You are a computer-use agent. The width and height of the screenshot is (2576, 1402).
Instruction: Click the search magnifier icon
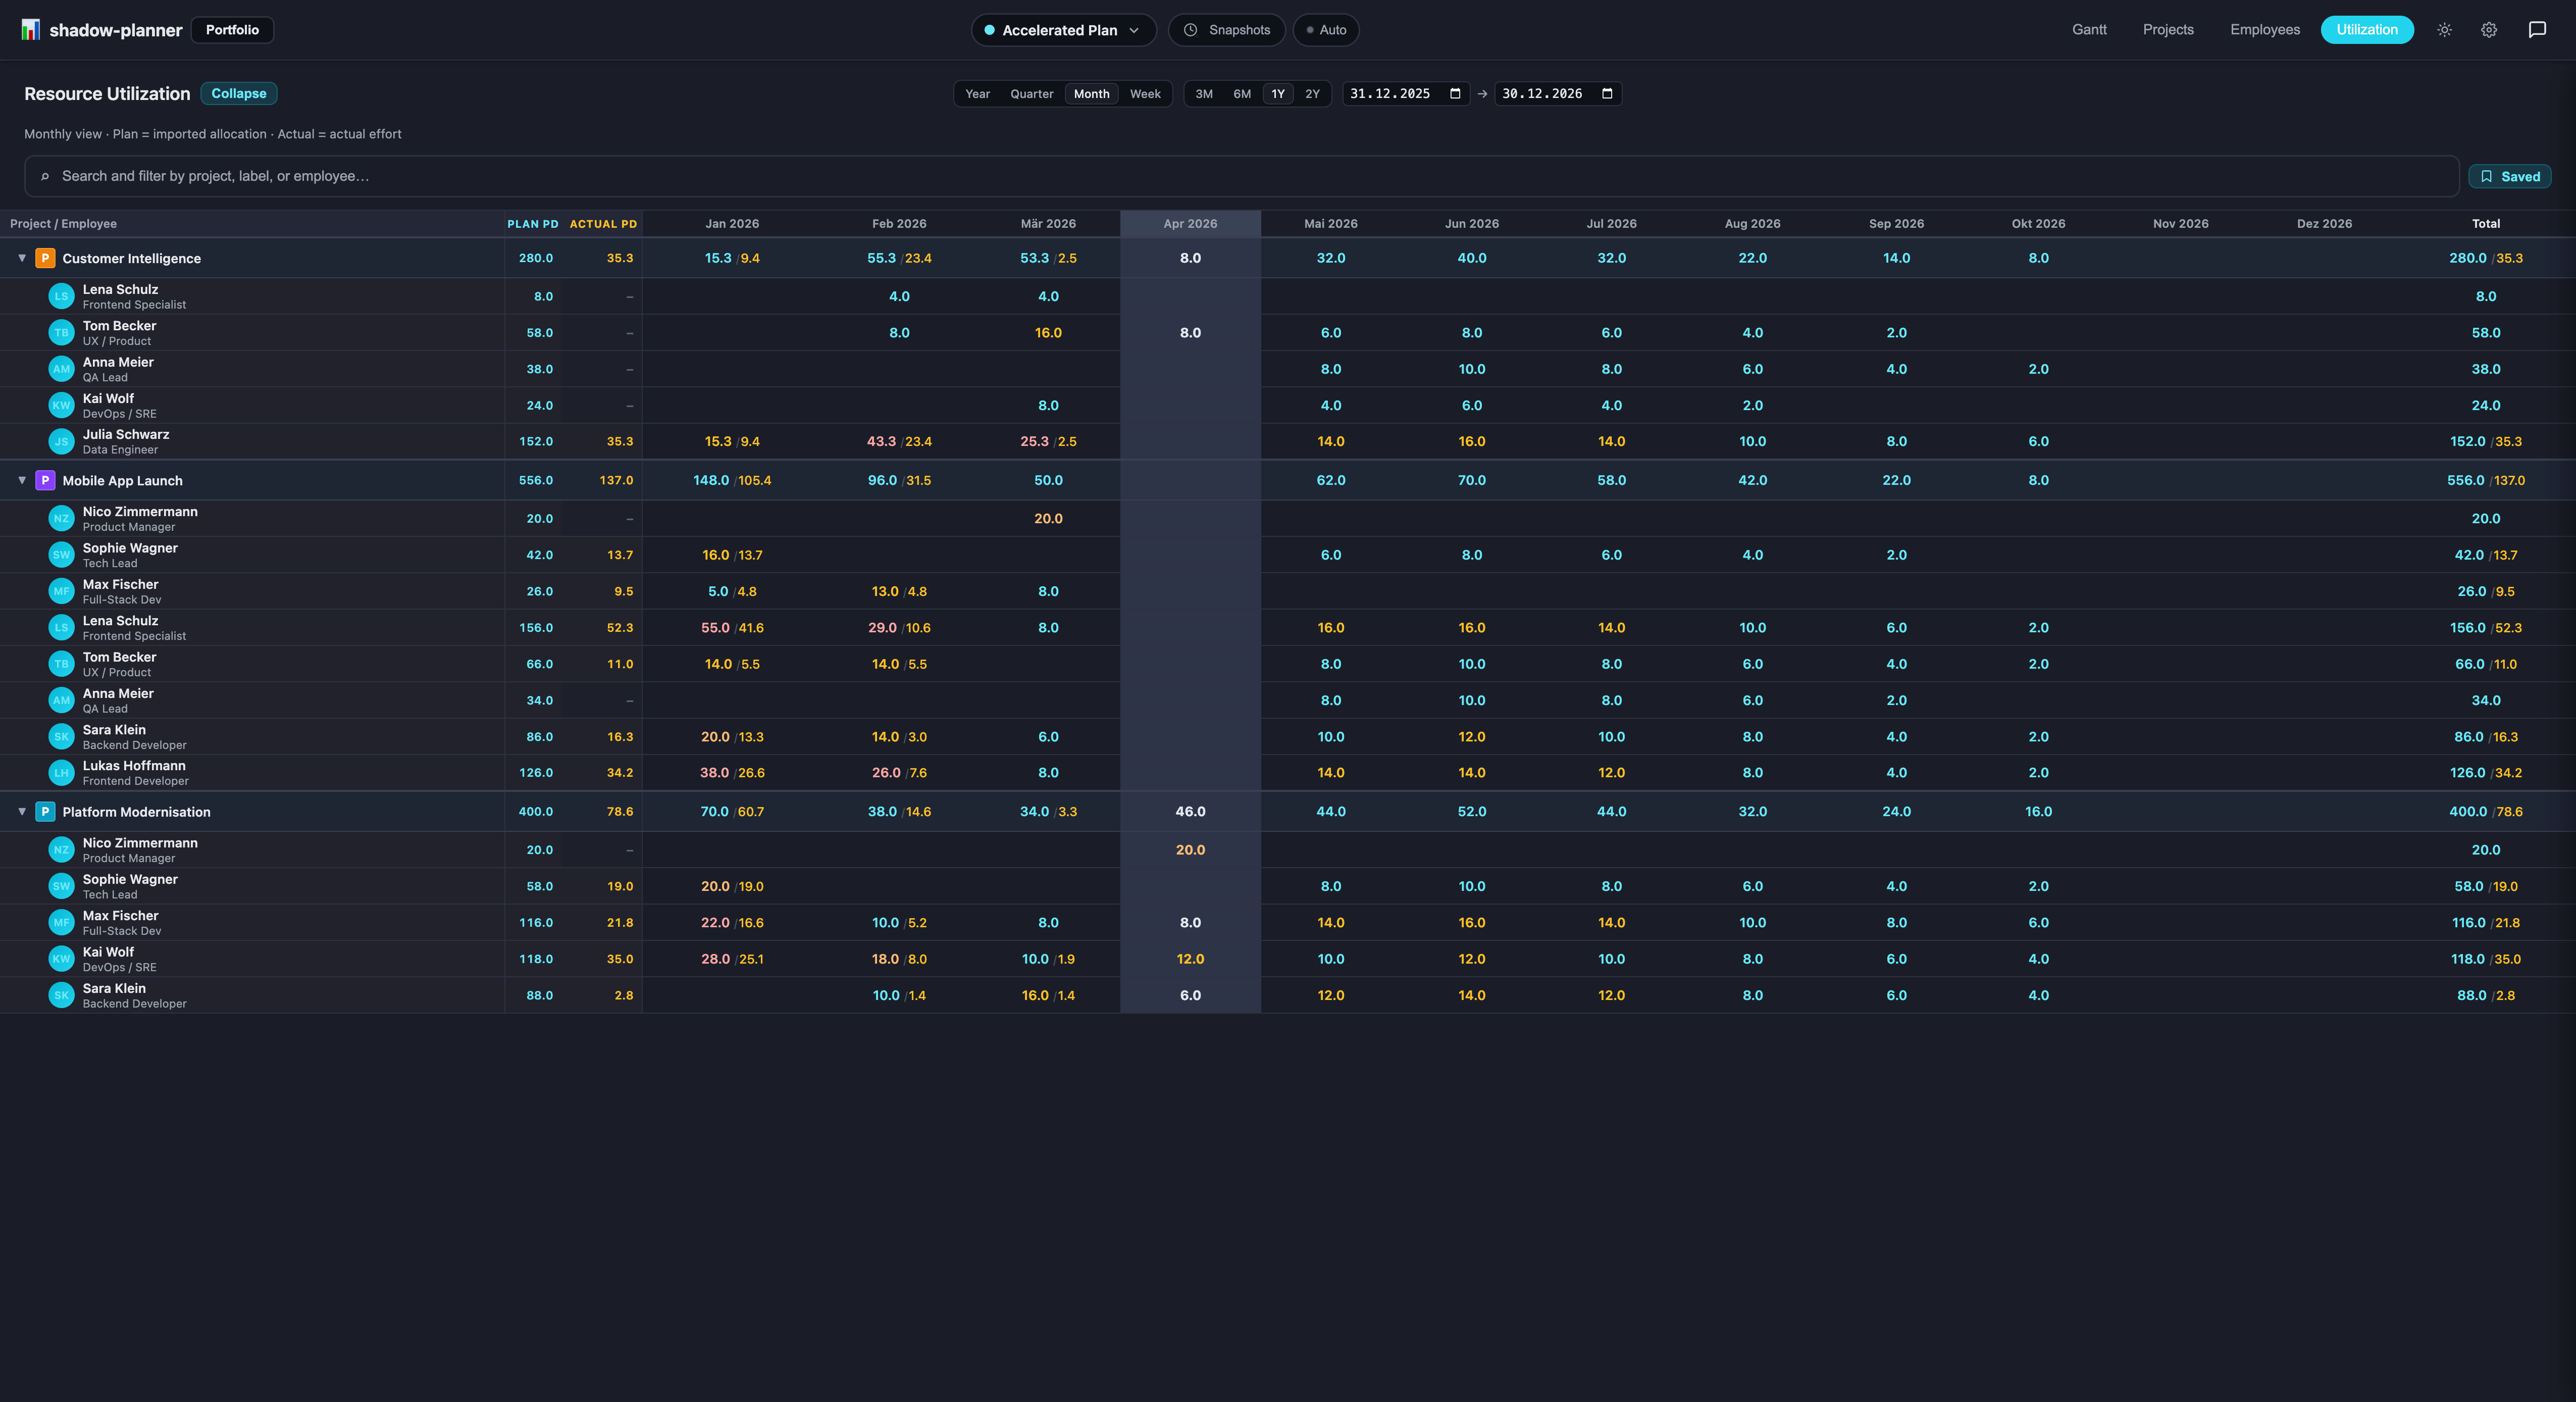click(x=45, y=176)
